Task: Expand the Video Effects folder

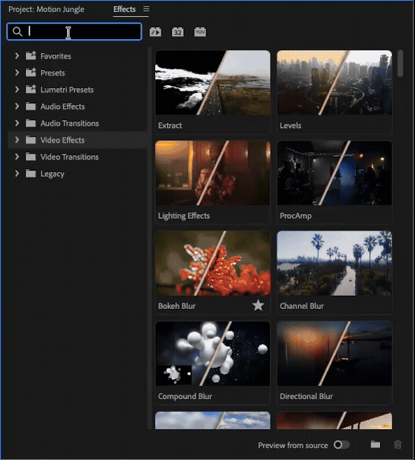Action: 17,140
